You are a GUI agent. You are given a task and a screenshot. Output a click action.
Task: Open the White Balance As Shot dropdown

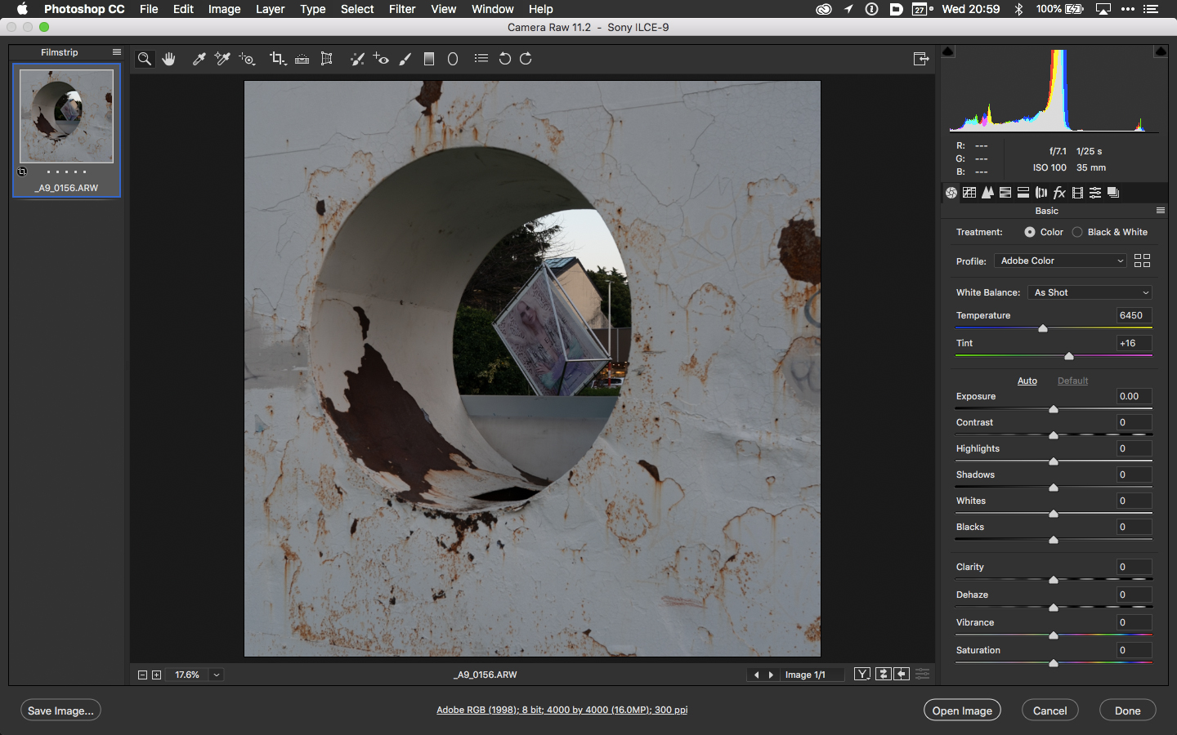coord(1090,292)
